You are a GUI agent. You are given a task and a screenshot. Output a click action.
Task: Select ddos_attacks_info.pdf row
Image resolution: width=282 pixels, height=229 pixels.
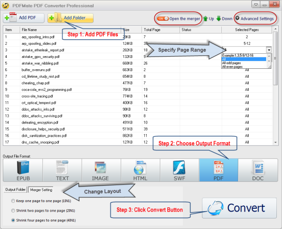coord(138,109)
